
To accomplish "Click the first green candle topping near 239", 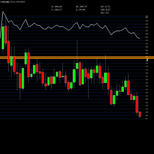I will [3, 38].
